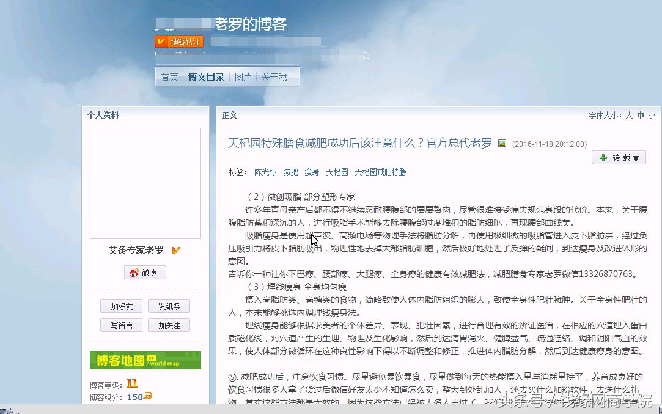This screenshot has width=662, height=414.
Task: Switch to the 博文目录 tab
Action: (x=206, y=77)
